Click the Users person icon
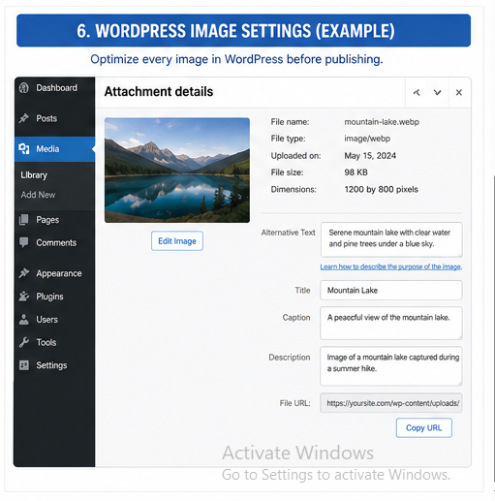 point(24,320)
